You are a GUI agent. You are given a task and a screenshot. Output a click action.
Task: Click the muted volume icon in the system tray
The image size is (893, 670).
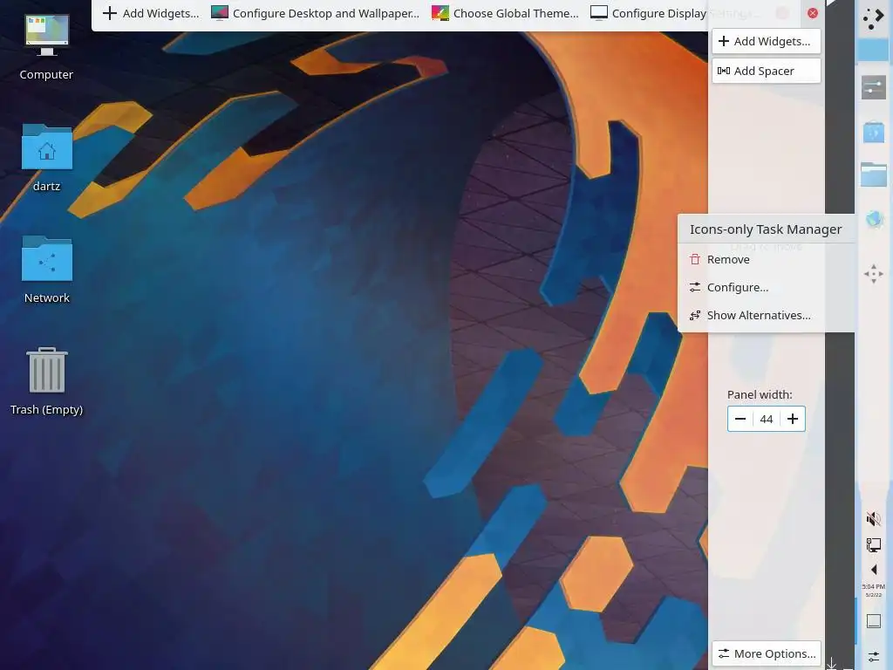pyautogui.click(x=874, y=518)
